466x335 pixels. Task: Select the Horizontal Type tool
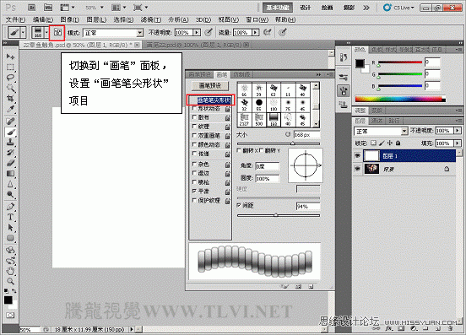(10, 217)
